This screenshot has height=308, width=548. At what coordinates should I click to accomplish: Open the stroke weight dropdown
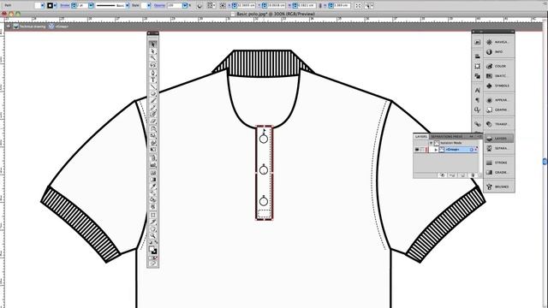[91, 6]
